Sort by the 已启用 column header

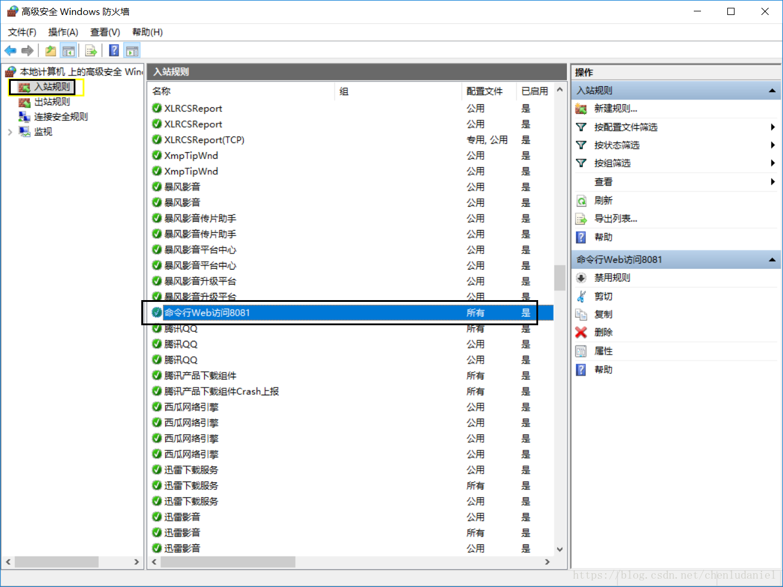(x=535, y=91)
